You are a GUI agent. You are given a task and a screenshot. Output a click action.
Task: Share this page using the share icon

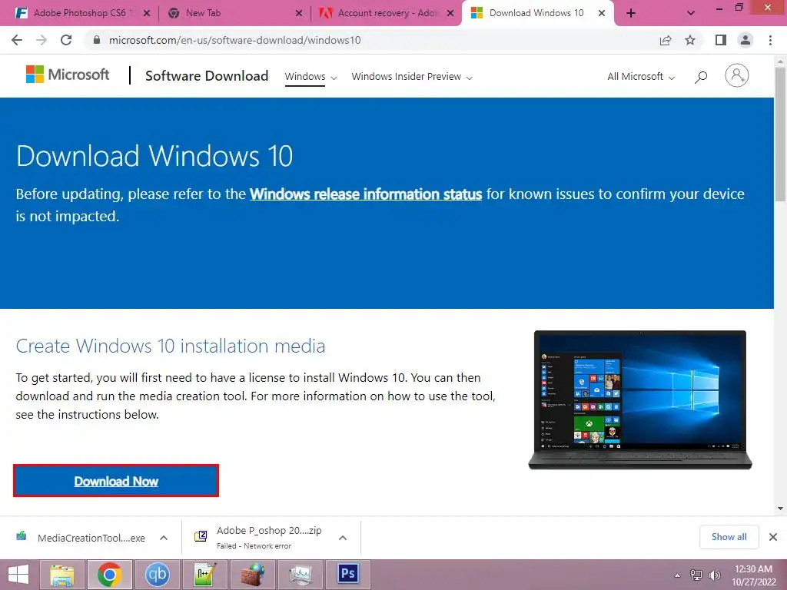point(666,40)
